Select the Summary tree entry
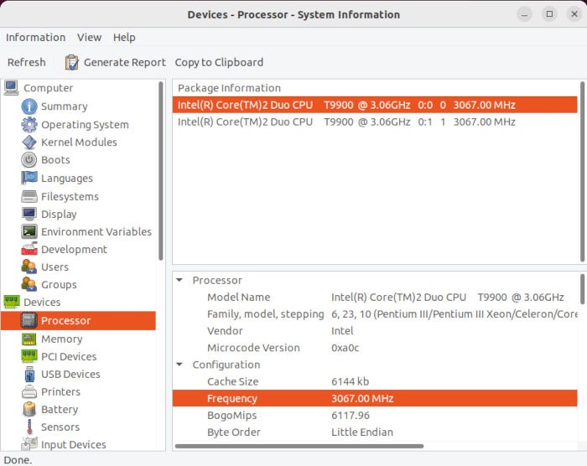The width and height of the screenshot is (587, 466). (65, 106)
